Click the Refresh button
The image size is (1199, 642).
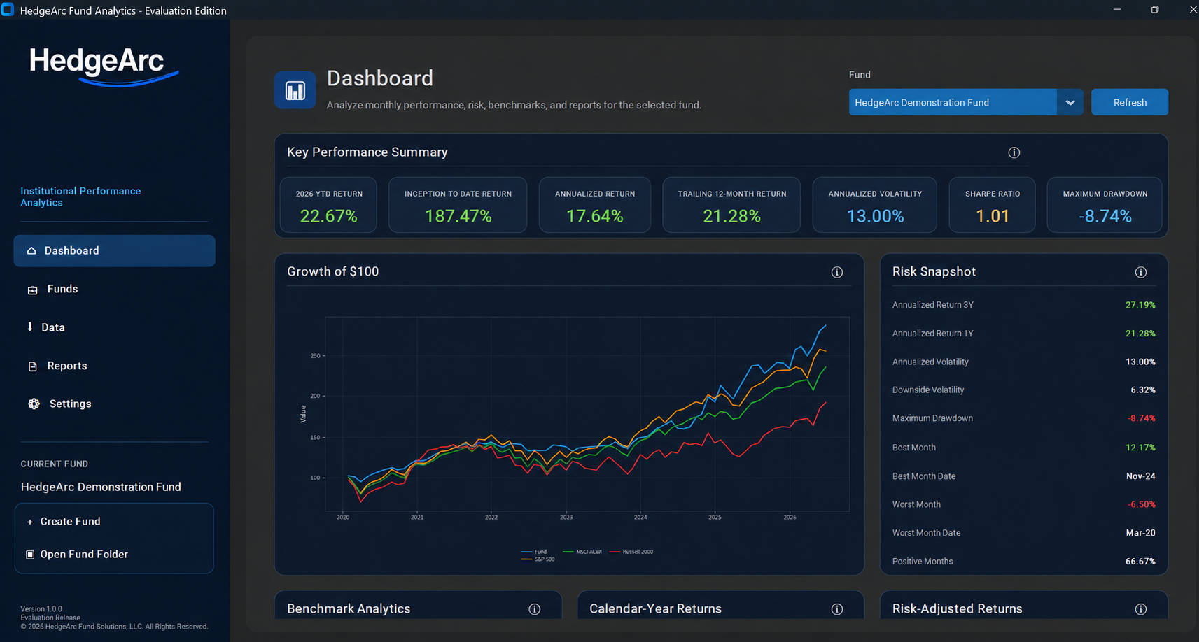1129,102
